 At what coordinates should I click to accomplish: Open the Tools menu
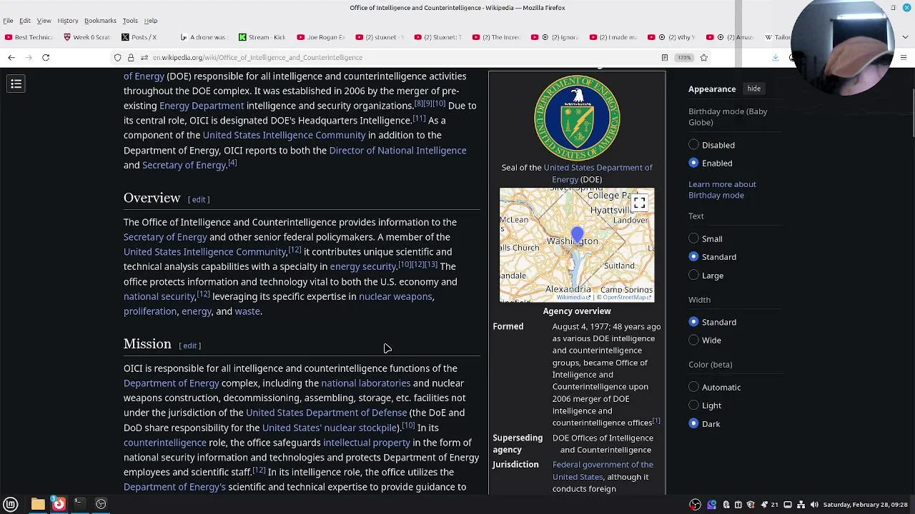pyautogui.click(x=130, y=21)
